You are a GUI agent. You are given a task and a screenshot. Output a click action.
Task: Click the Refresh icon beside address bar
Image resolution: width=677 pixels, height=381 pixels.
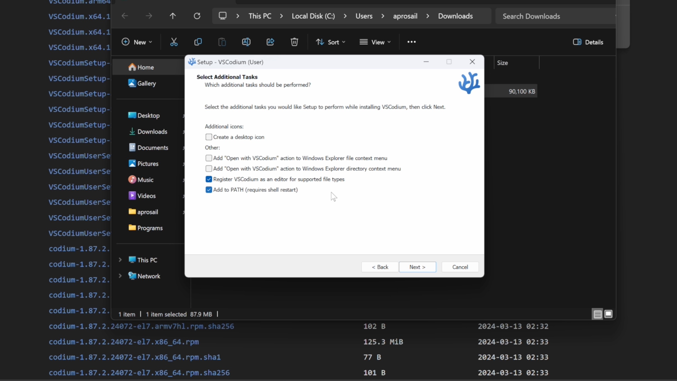197,16
